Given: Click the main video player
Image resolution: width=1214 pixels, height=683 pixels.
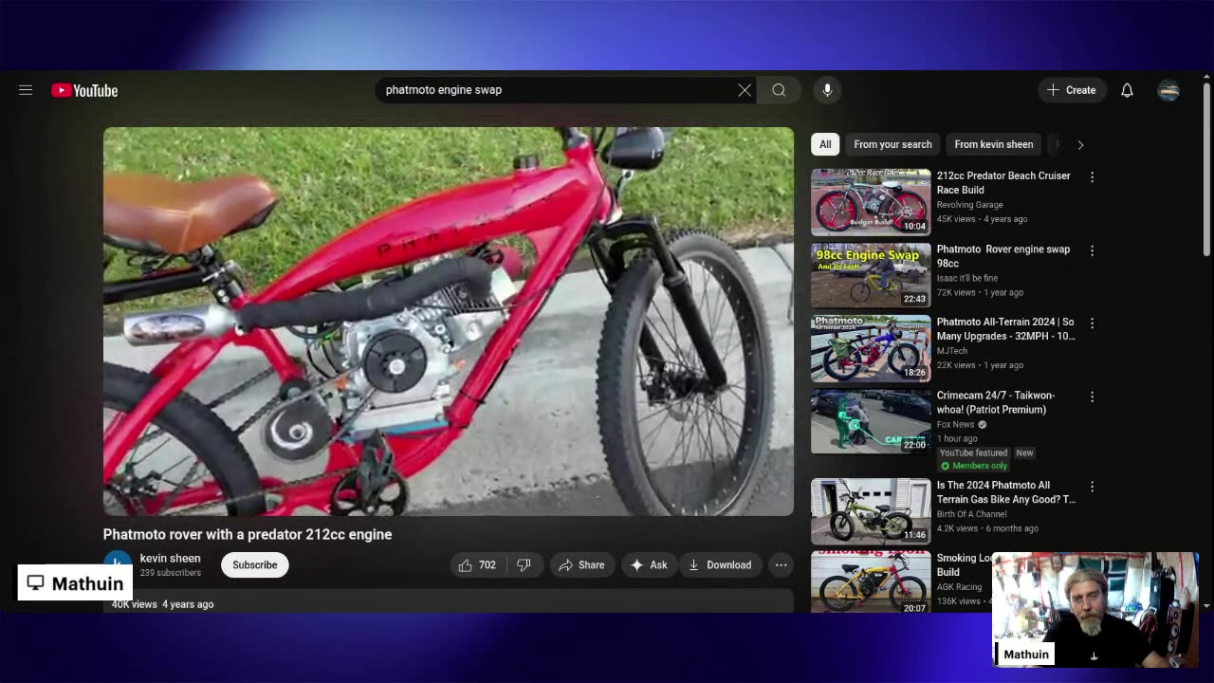Looking at the screenshot, I should click(449, 322).
